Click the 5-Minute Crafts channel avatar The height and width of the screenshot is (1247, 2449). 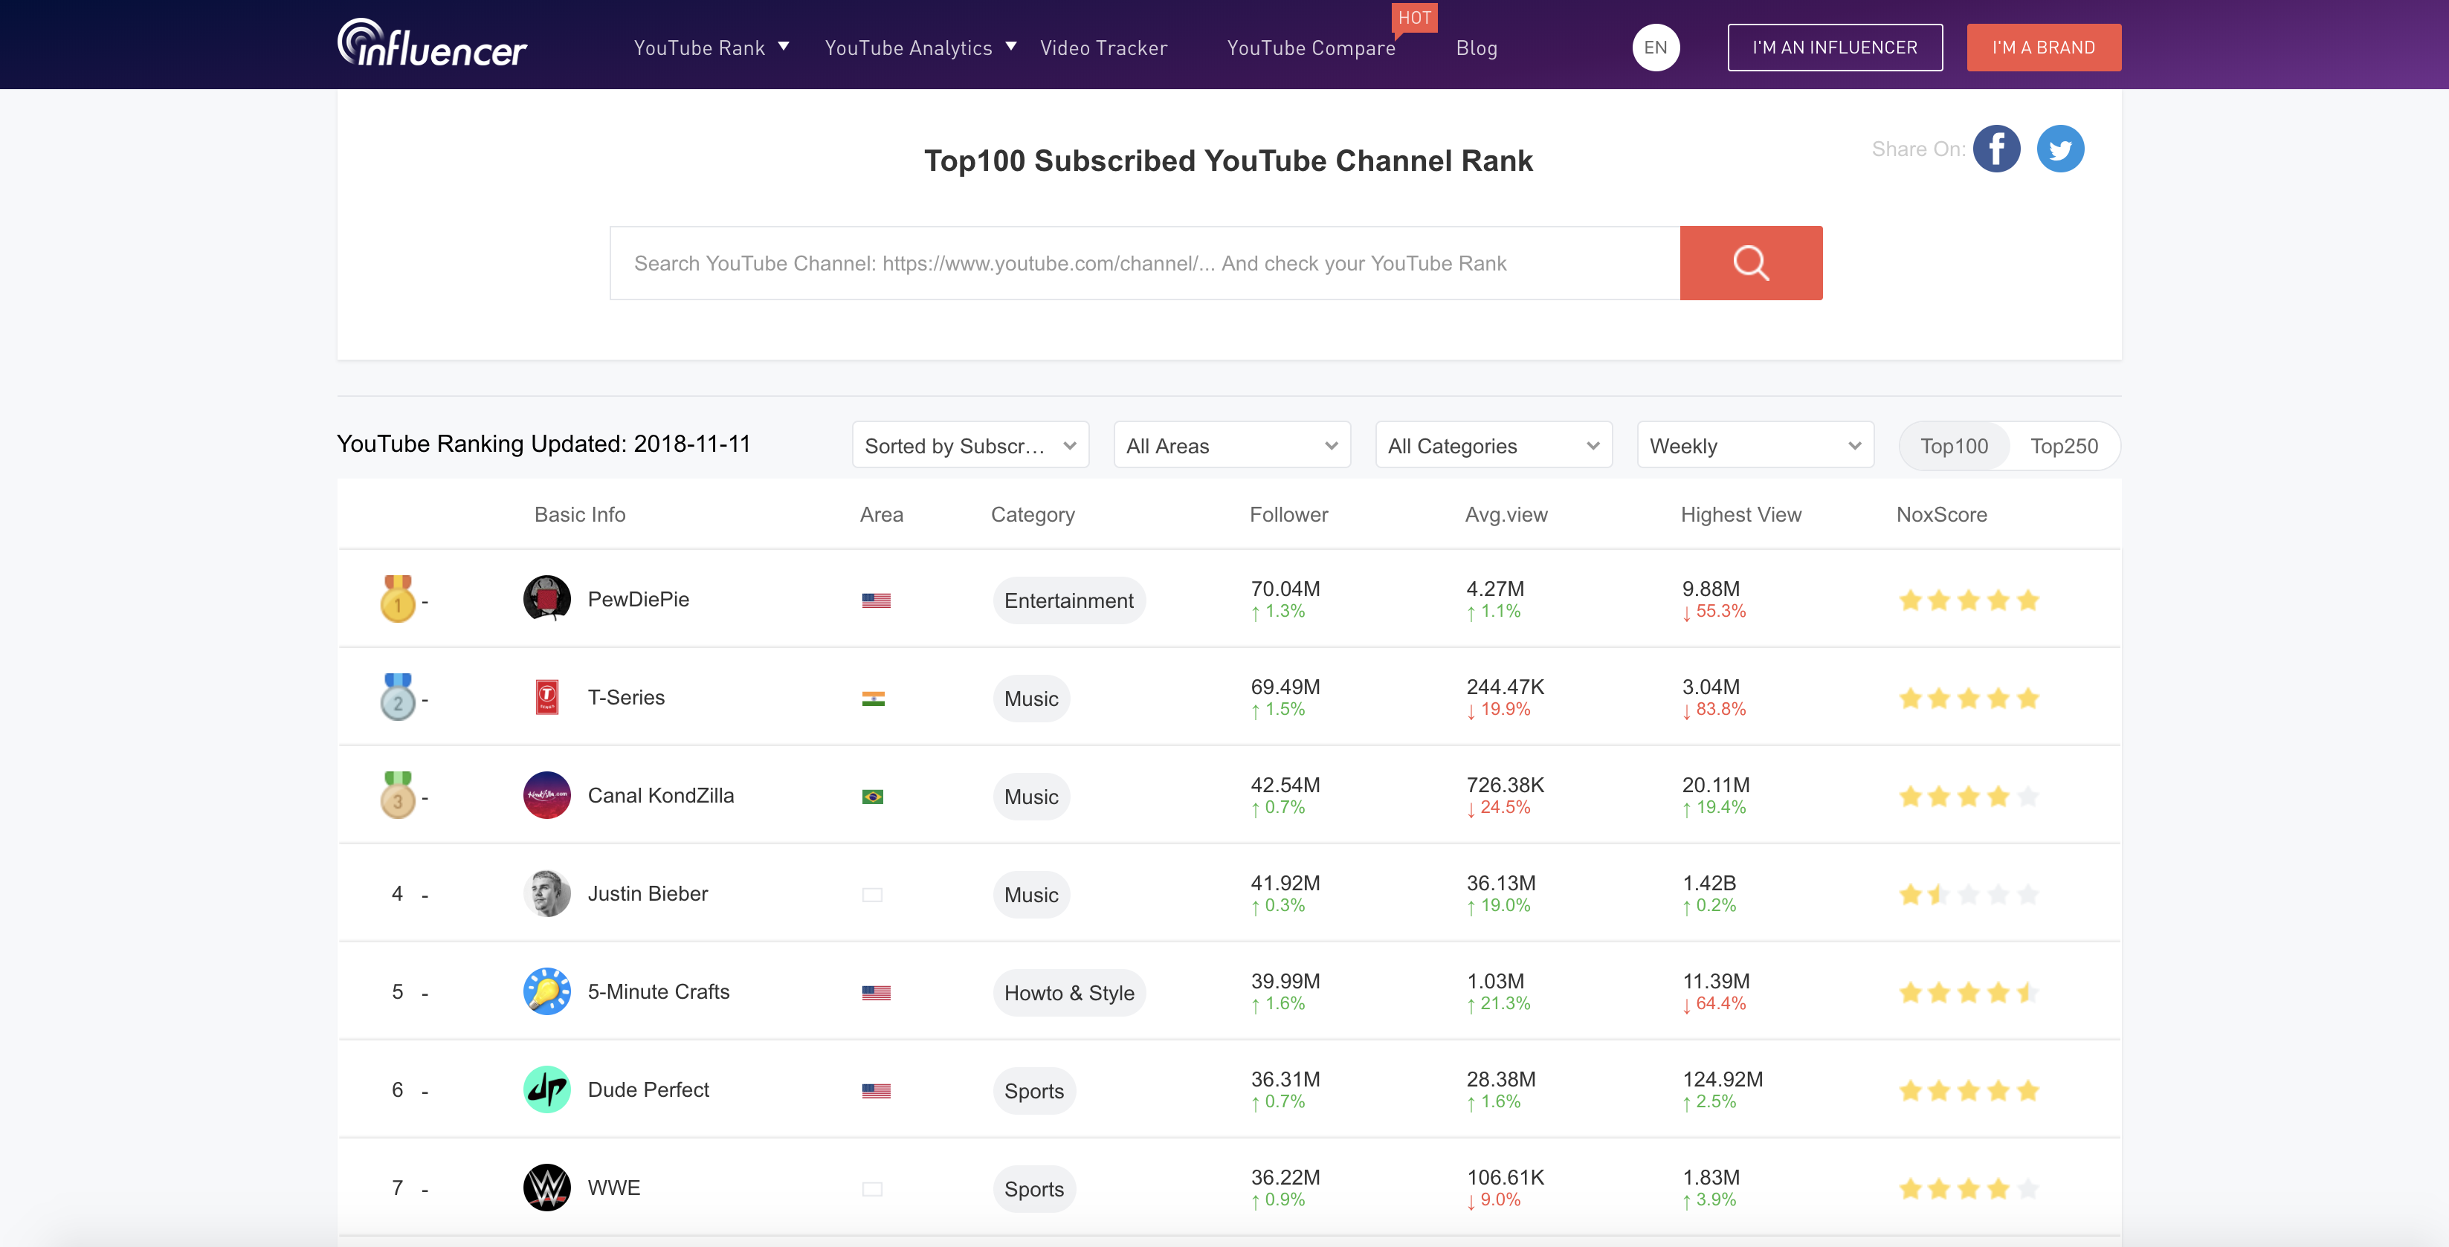(546, 991)
